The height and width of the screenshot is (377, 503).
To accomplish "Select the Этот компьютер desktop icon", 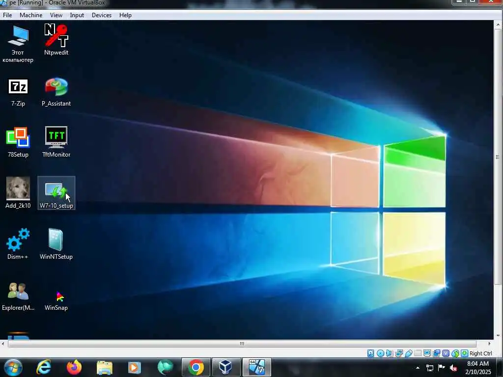I will [x=18, y=44].
